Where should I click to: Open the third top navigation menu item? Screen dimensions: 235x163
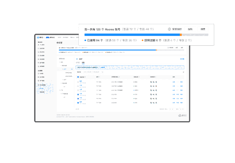coord(72,38)
